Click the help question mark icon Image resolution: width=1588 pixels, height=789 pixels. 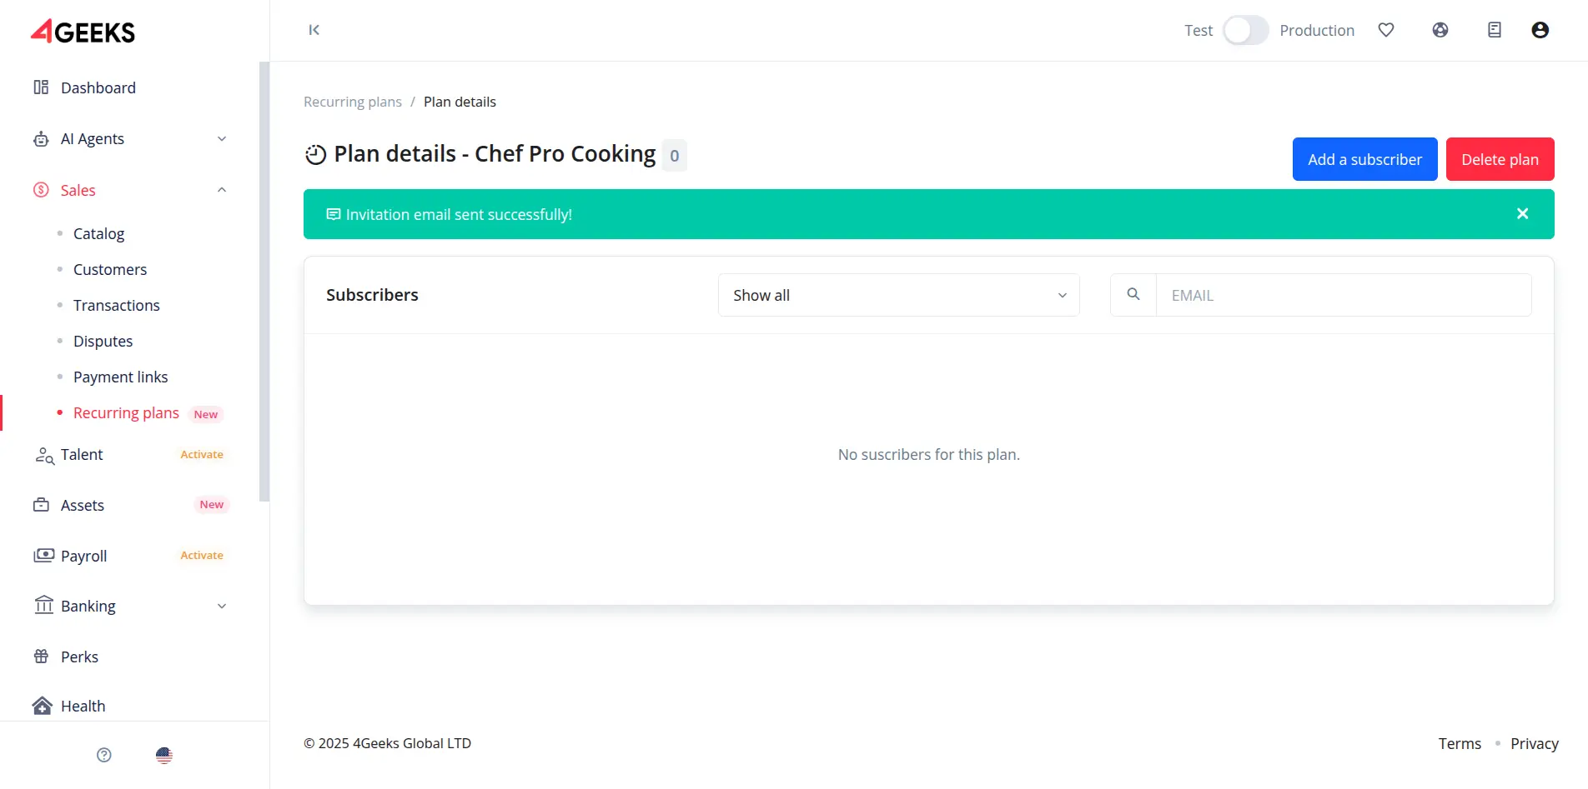pyautogui.click(x=104, y=755)
